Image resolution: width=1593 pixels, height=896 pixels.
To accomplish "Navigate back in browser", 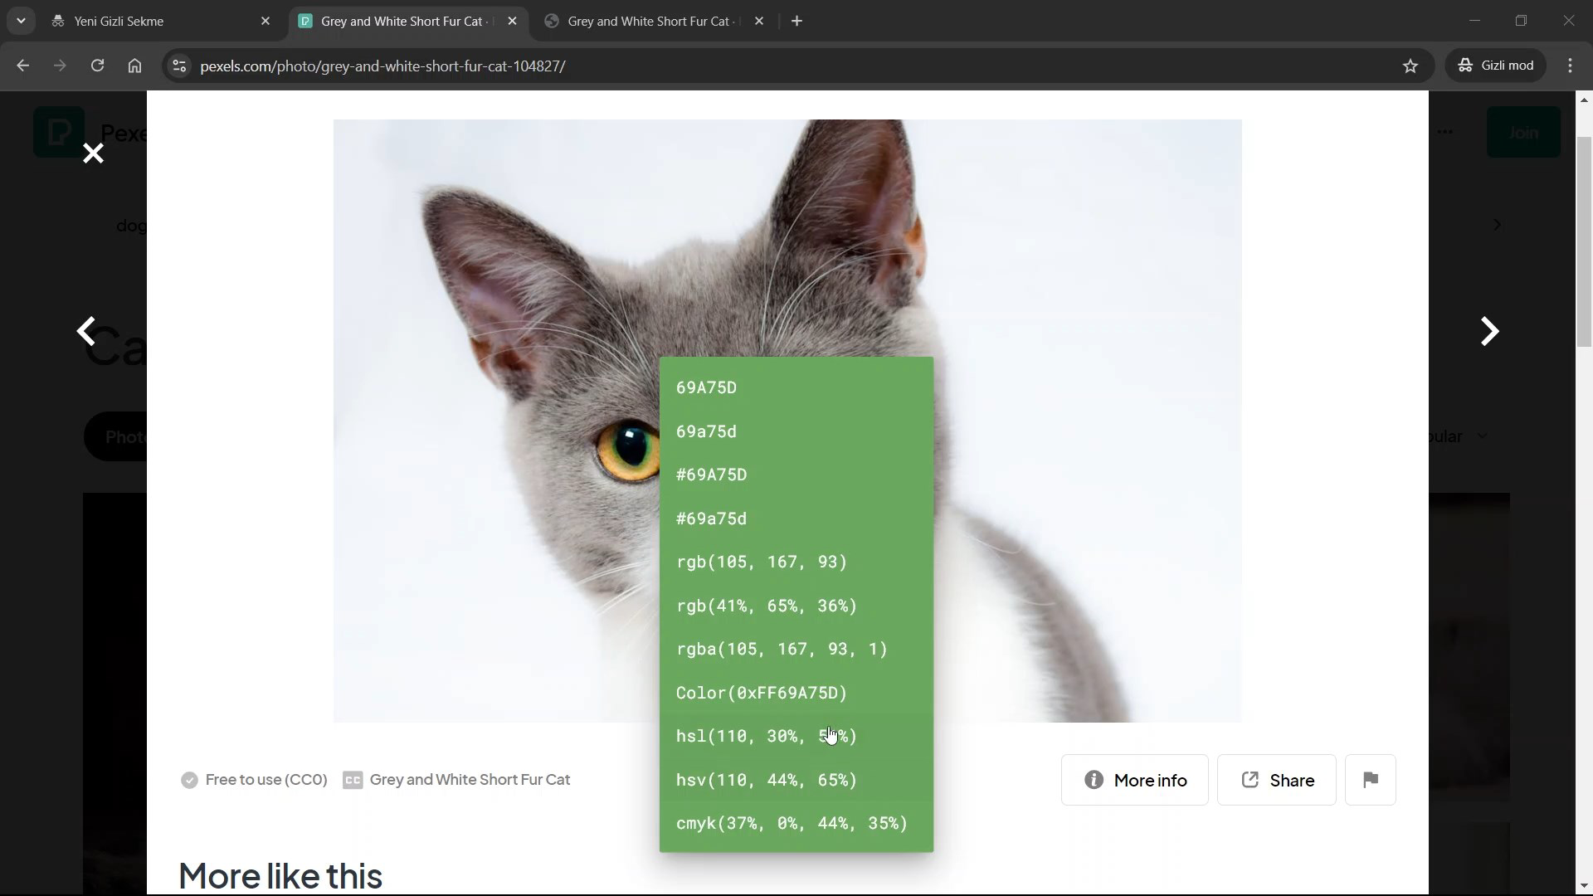I will (x=22, y=66).
